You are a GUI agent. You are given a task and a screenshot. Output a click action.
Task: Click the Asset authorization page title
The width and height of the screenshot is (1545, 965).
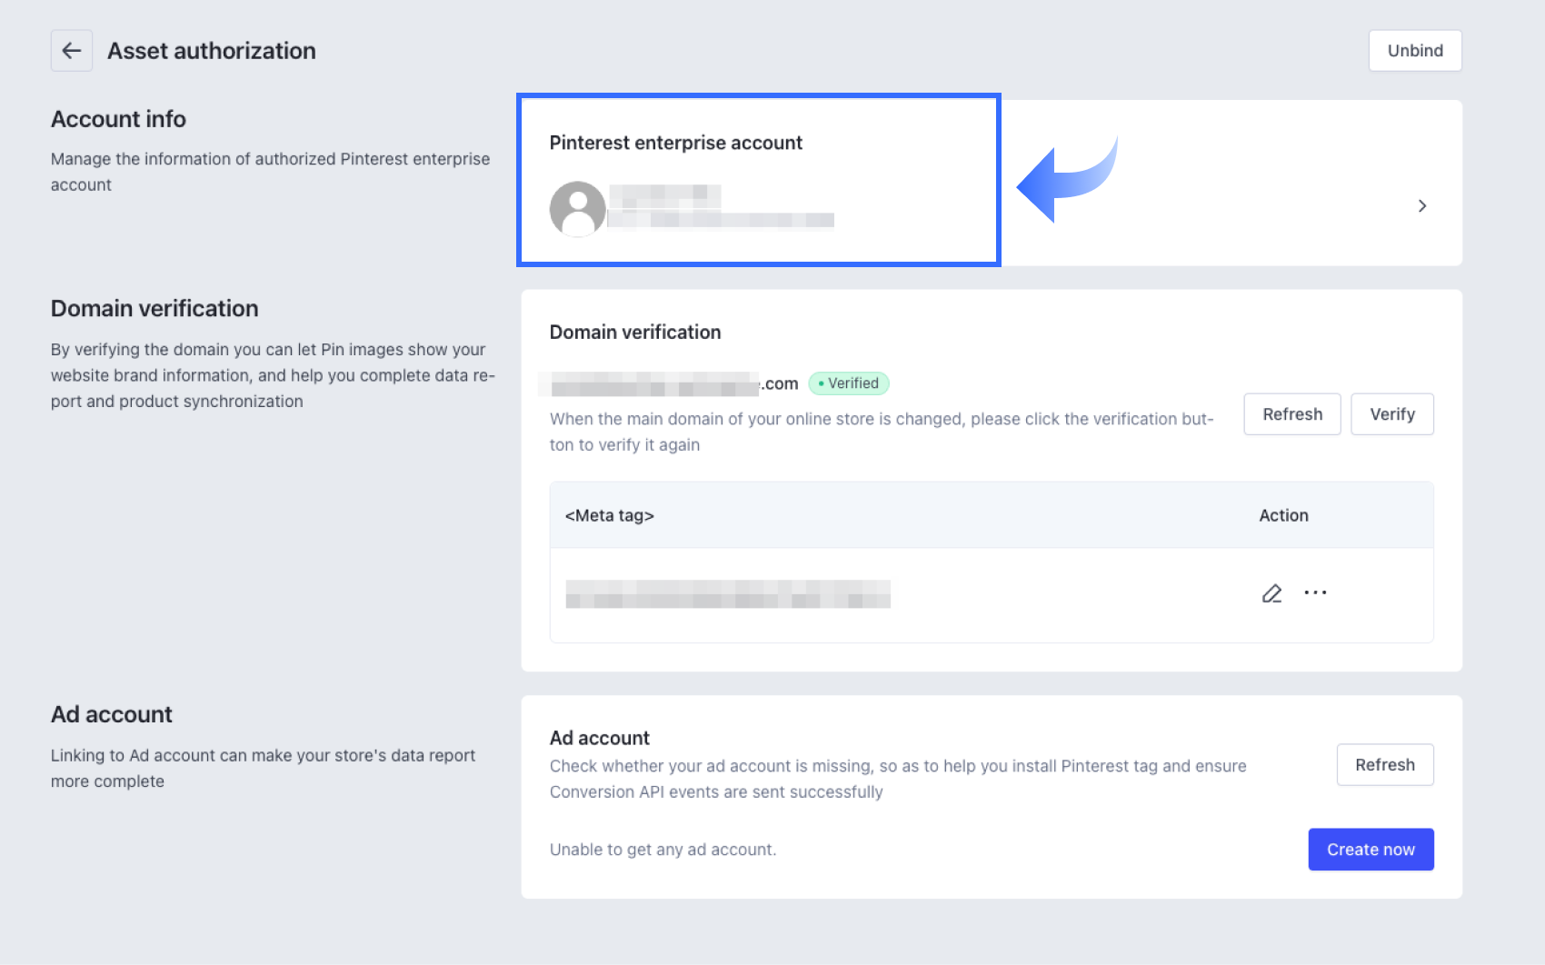click(212, 51)
